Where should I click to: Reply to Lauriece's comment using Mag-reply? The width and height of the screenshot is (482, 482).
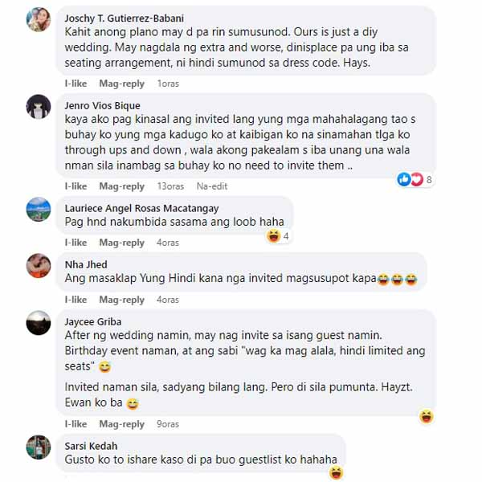(122, 243)
